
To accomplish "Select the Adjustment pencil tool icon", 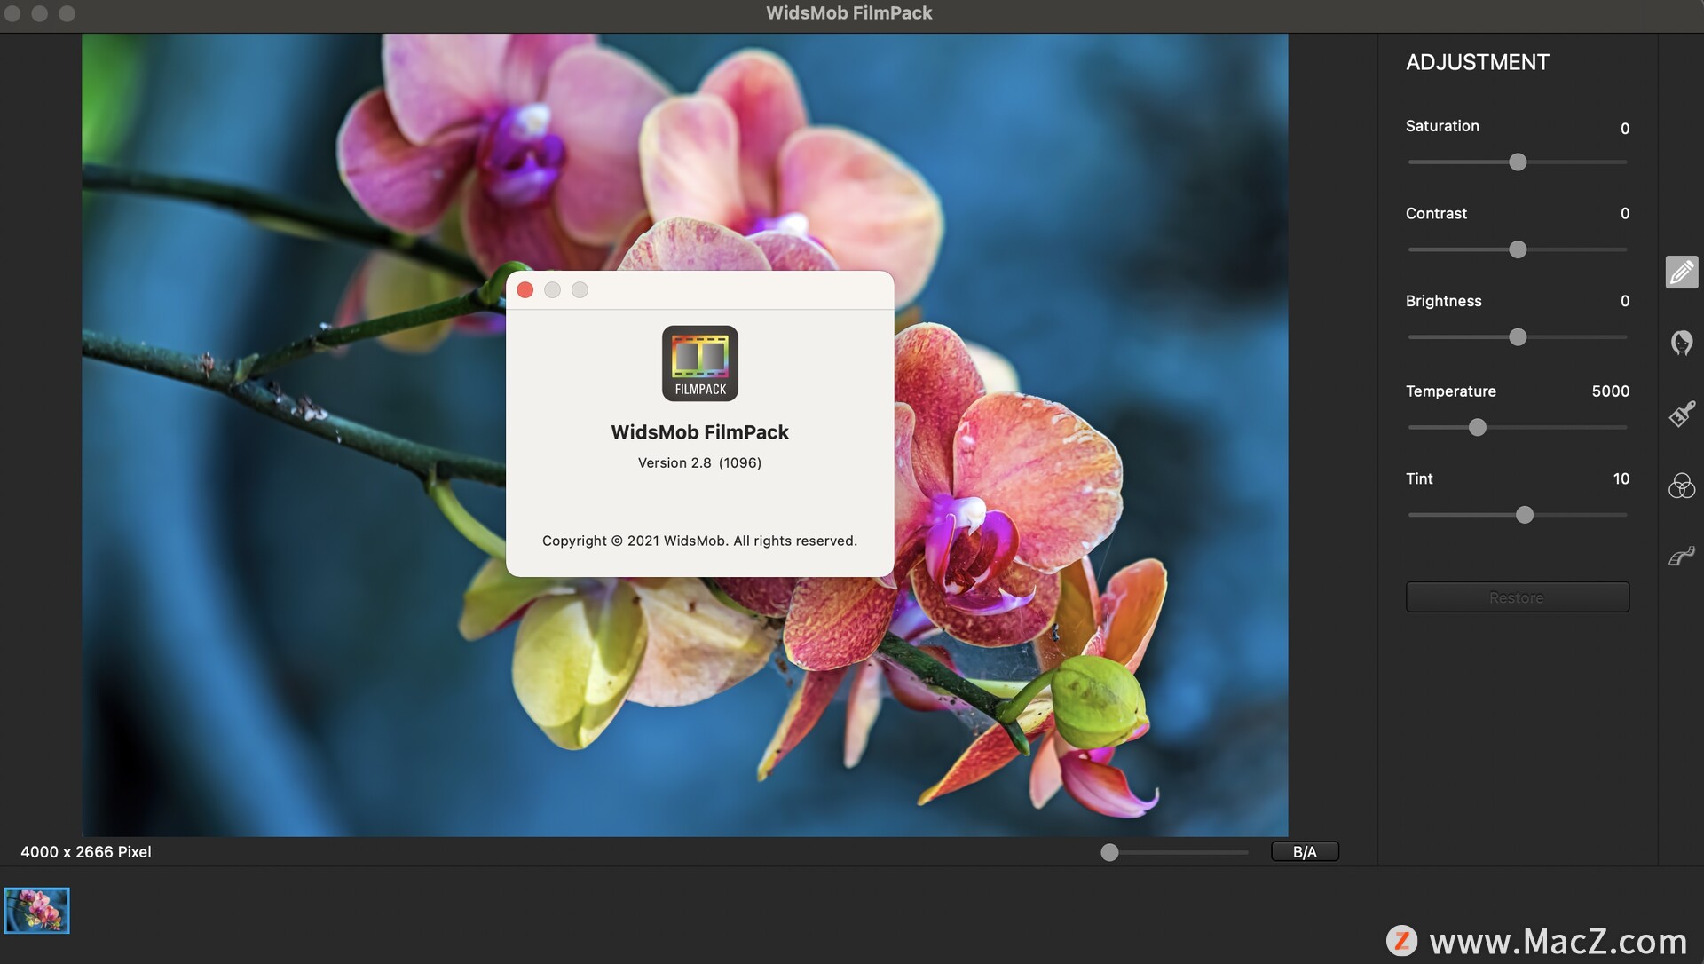I will point(1682,272).
